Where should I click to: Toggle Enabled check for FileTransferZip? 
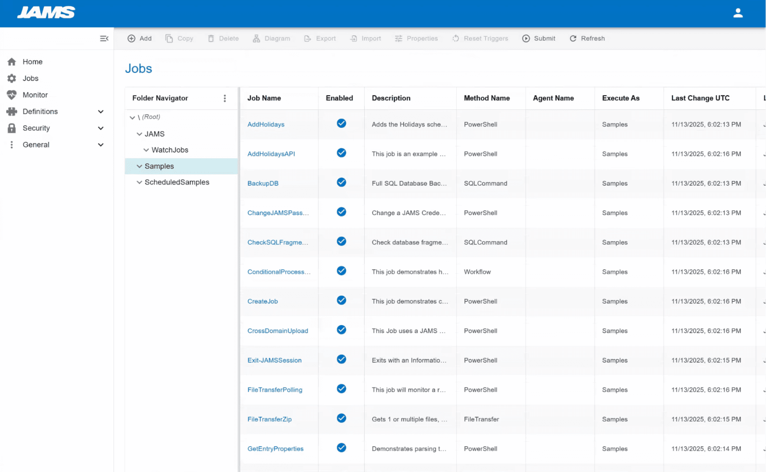pos(341,418)
